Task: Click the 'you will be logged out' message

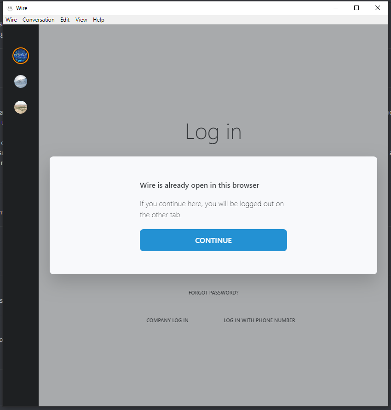Action: pyautogui.click(x=212, y=209)
